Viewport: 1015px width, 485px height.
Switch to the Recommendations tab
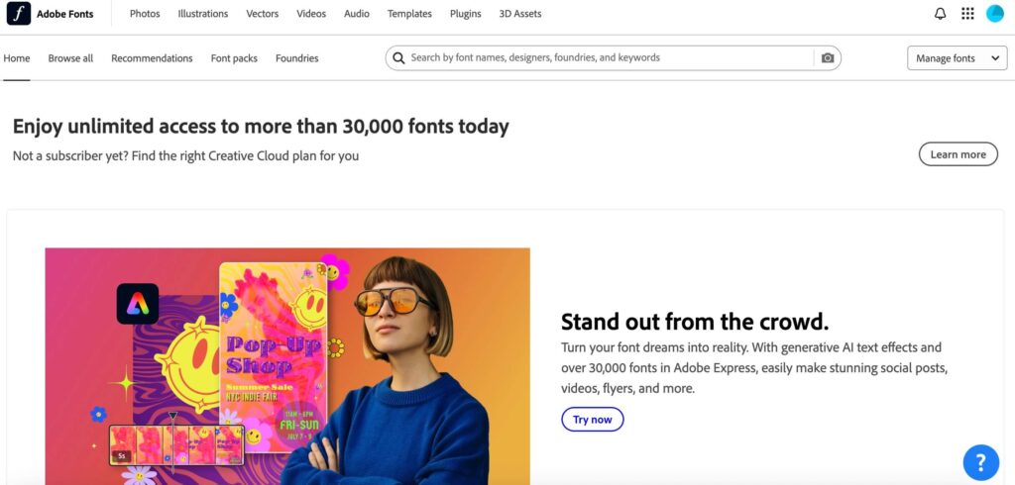tap(152, 58)
